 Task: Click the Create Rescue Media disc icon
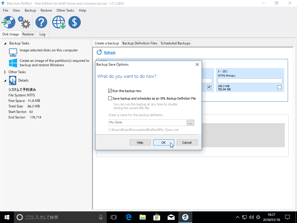[8, 22]
